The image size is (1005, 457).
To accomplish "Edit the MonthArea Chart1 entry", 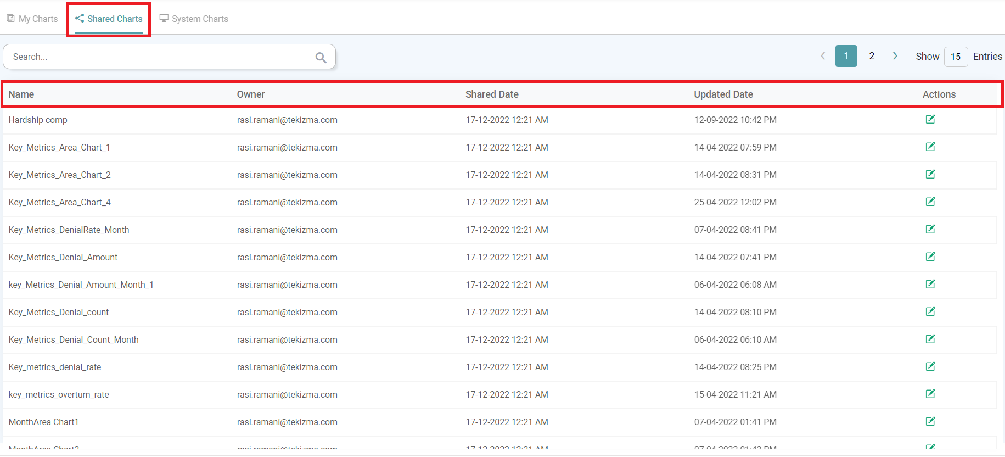I will click(930, 421).
